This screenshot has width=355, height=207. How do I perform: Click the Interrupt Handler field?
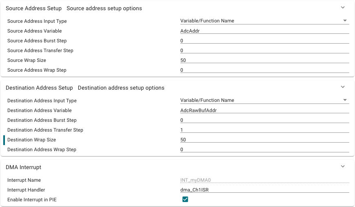(x=264, y=189)
